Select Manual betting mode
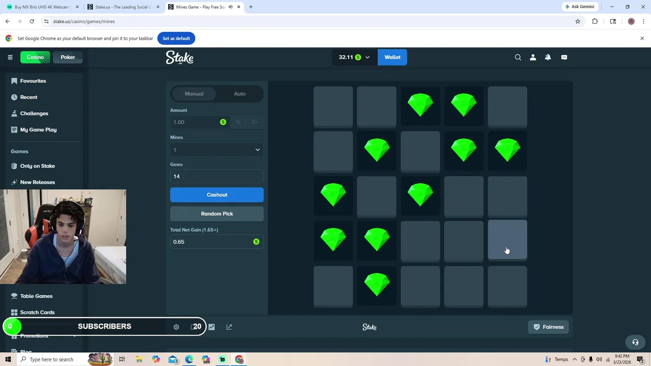This screenshot has width=651, height=366. (x=194, y=94)
